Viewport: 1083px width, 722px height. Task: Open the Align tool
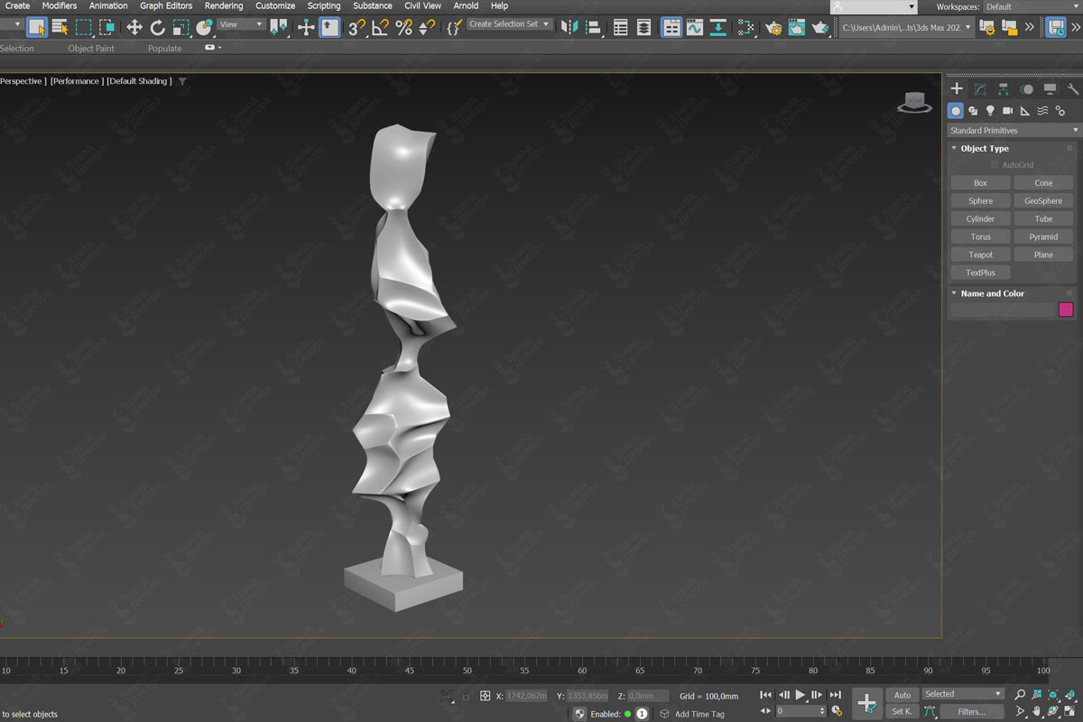[593, 27]
